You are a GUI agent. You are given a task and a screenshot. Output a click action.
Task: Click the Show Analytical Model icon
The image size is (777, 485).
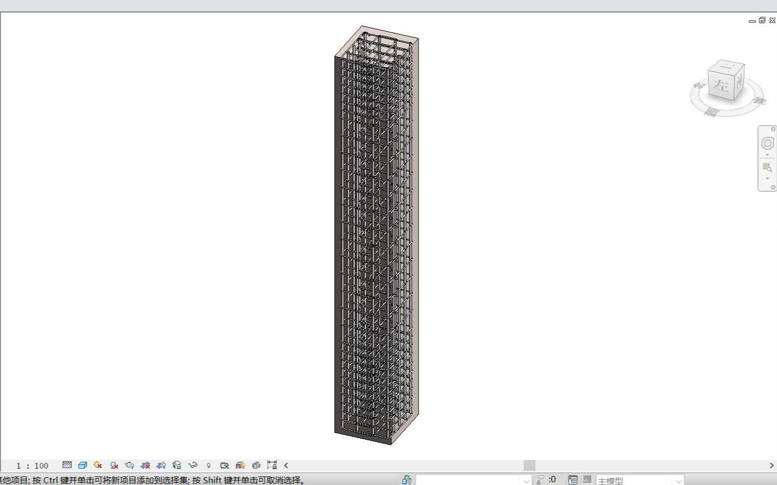pyautogui.click(x=240, y=465)
